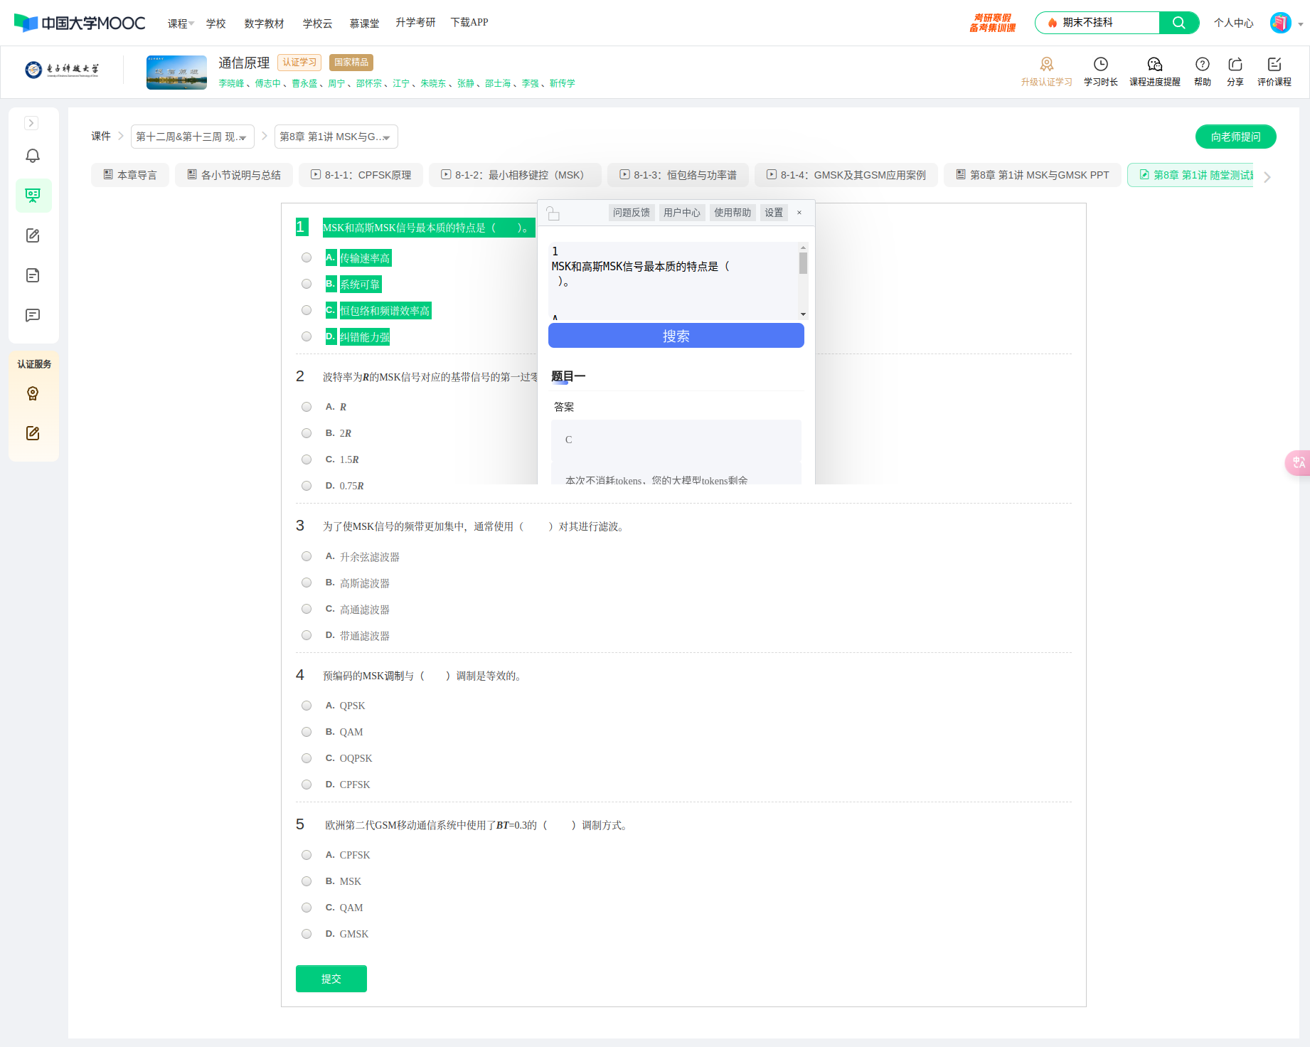Click the green search magnifier button
Screen dimensions: 1310x1047
point(1178,23)
